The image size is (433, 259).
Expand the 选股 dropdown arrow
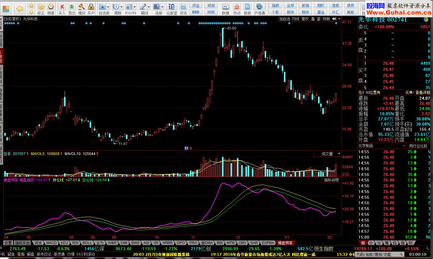coord(163,7)
